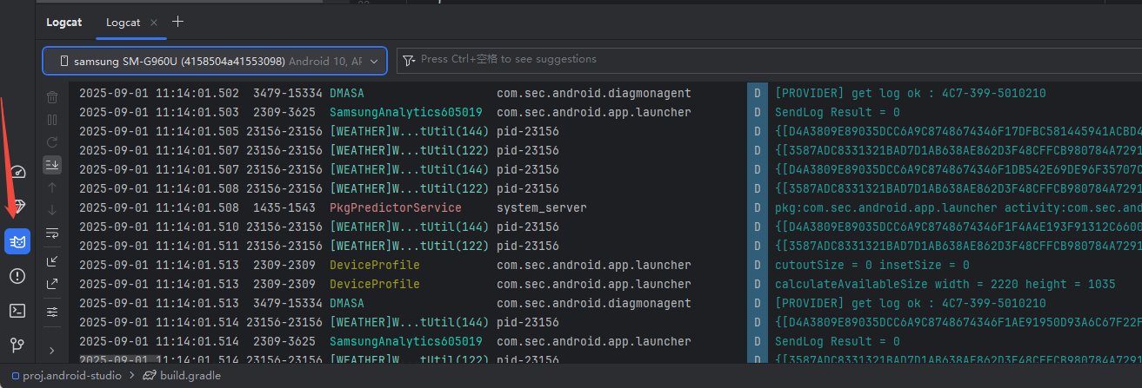Open Logcat format configuration options
Image resolution: width=1142 pixels, height=388 pixels.
pos(52,311)
